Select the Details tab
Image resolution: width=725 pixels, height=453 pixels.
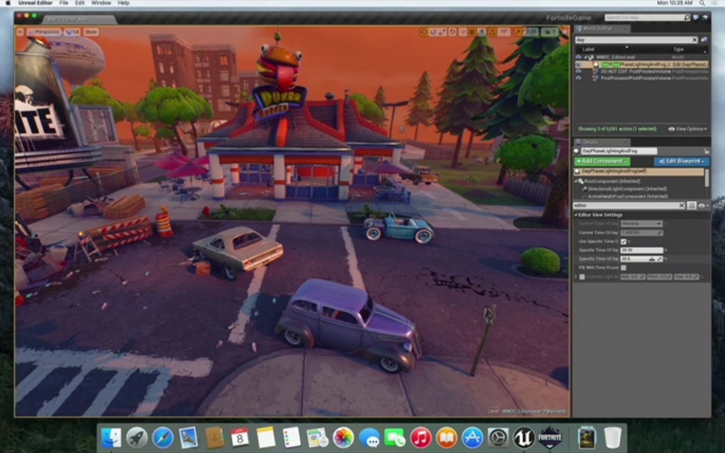click(601, 142)
